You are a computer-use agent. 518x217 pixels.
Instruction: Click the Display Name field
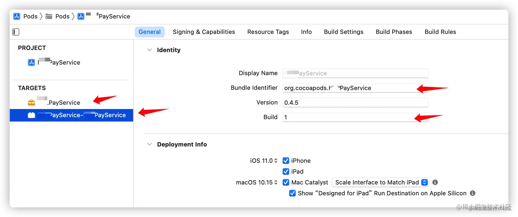coord(355,73)
